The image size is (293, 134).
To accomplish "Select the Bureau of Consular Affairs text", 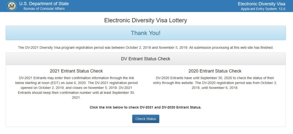I will 44,9.
